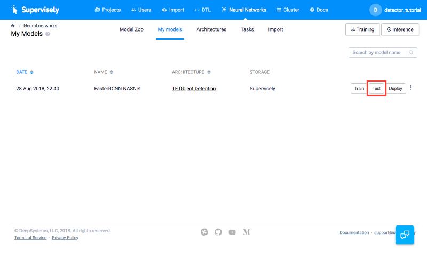Switch to the Model Zoo tab
427x257 pixels.
point(131,29)
